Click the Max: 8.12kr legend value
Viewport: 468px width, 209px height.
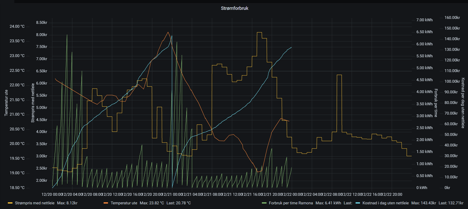[x=67, y=203]
